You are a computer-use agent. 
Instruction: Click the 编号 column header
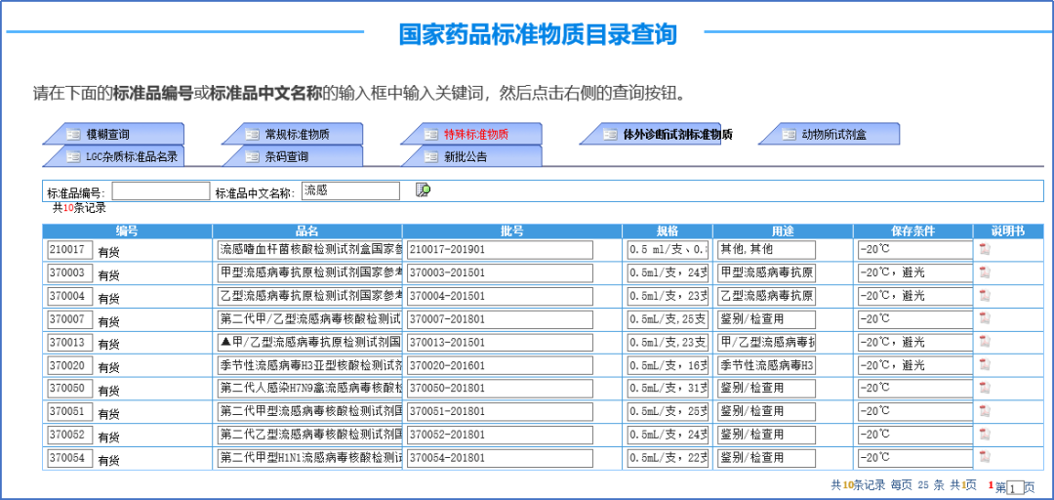point(127,230)
